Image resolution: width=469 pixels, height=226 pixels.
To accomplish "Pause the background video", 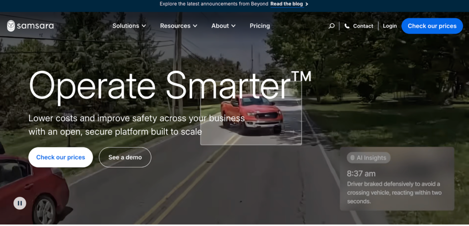I will point(20,203).
